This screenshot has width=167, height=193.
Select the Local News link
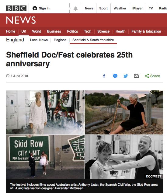(x=39, y=40)
